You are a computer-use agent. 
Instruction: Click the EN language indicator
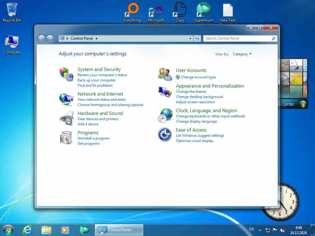tap(251, 229)
